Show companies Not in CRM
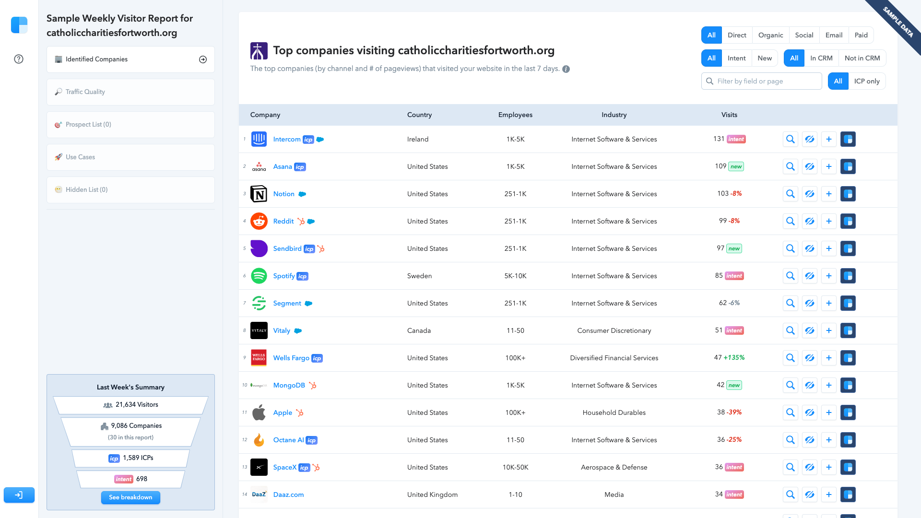This screenshot has height=518, width=921. 862,58
